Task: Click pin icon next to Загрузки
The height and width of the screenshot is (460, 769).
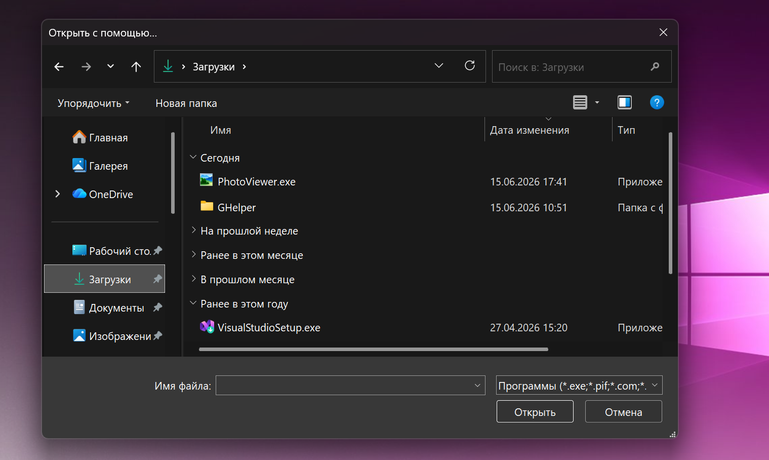Action: (x=157, y=279)
